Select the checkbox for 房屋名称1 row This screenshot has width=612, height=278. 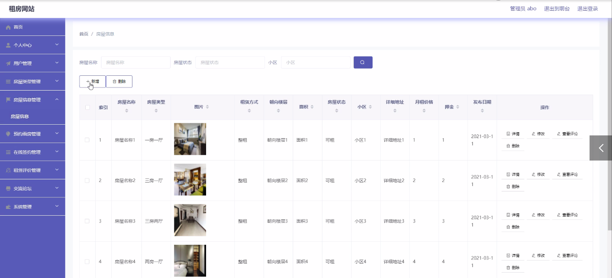[x=87, y=140]
